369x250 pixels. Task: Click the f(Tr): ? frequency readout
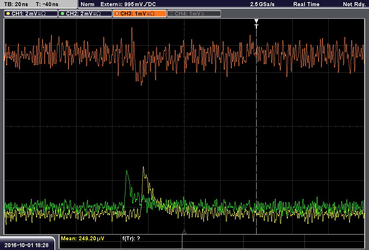coord(131,238)
